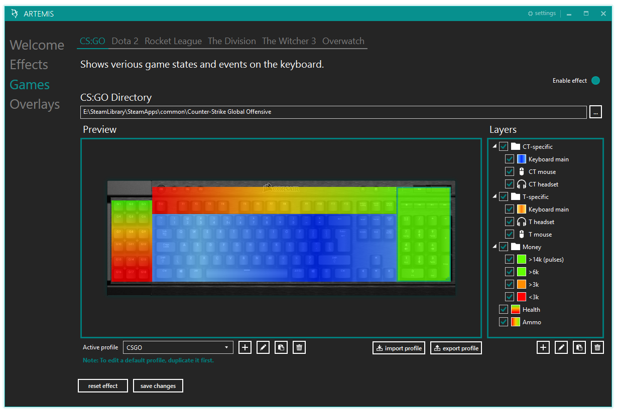
Task: Uncheck the >14k (pulses) layer checkbox
Action: tap(510, 259)
